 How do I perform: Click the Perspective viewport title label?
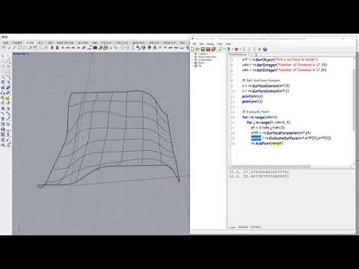pyautogui.click(x=19, y=54)
